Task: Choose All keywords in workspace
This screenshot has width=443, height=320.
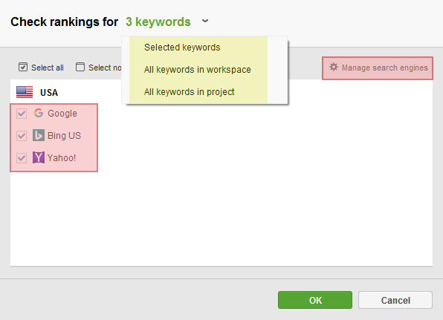Action: [x=198, y=69]
